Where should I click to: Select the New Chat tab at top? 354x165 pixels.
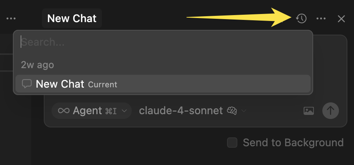coord(72,18)
